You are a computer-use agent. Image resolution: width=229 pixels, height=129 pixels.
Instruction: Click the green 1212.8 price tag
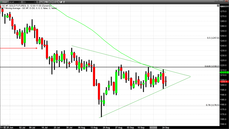pyautogui.click(x=223, y=72)
